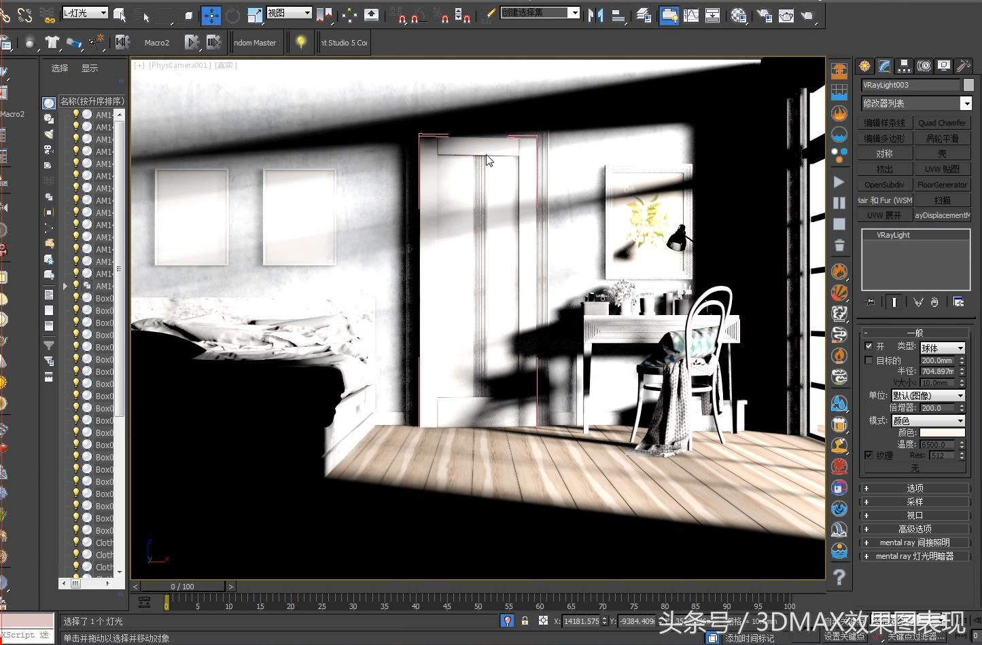Click the Mirror tool icon

pos(596,15)
